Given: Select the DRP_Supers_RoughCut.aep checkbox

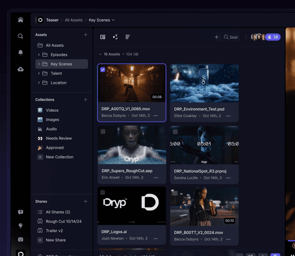Looking at the screenshot, I should point(103,131).
